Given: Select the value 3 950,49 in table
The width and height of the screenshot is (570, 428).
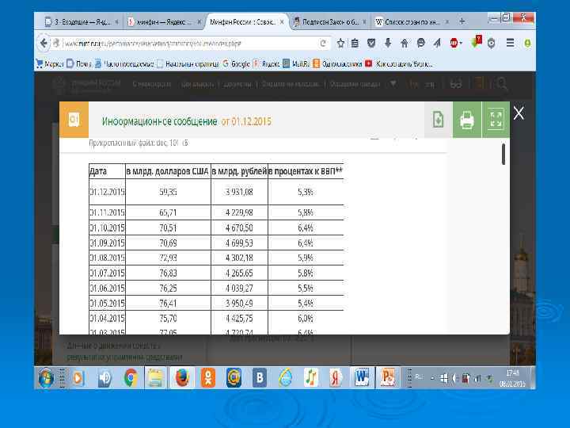Looking at the screenshot, I should (239, 303).
